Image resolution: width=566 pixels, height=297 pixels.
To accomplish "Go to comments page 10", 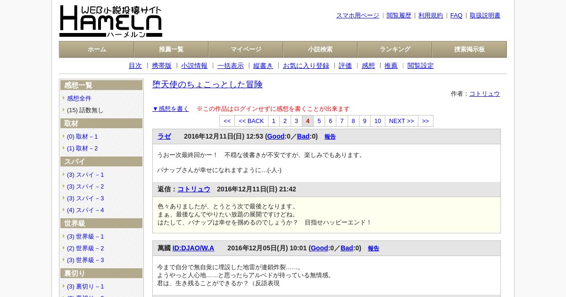I will 378,121.
